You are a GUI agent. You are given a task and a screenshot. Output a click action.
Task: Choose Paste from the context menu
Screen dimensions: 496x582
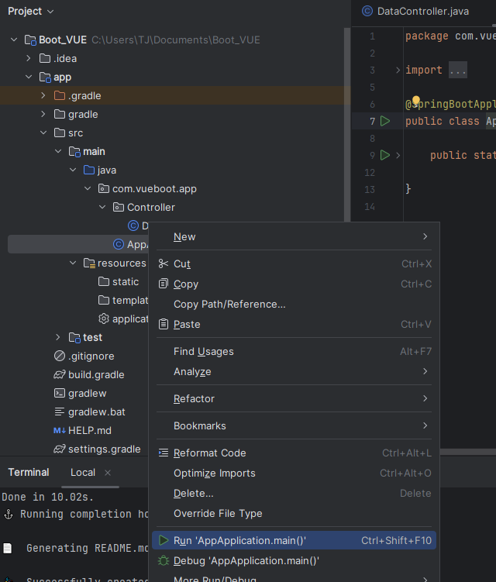[x=294, y=324]
